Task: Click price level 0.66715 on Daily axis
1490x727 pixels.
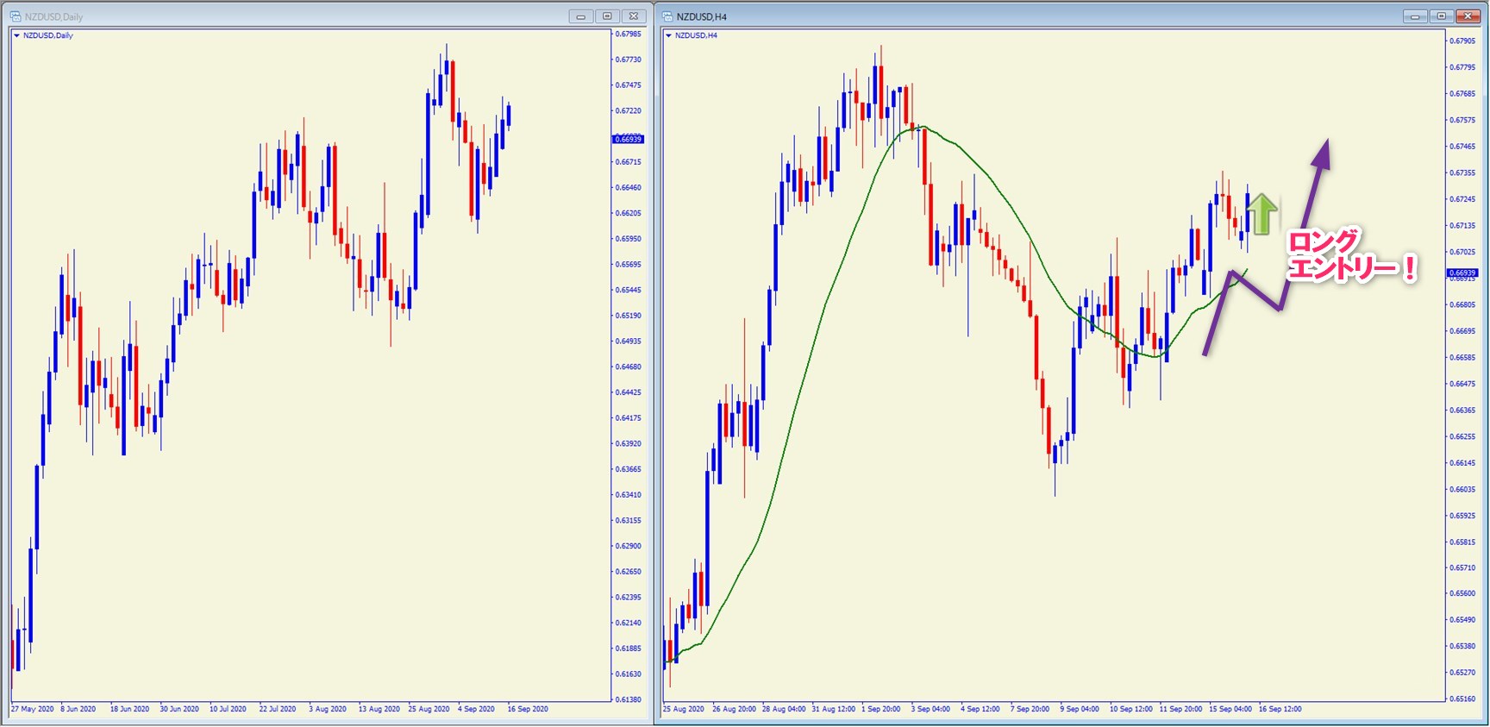Action: [628, 162]
